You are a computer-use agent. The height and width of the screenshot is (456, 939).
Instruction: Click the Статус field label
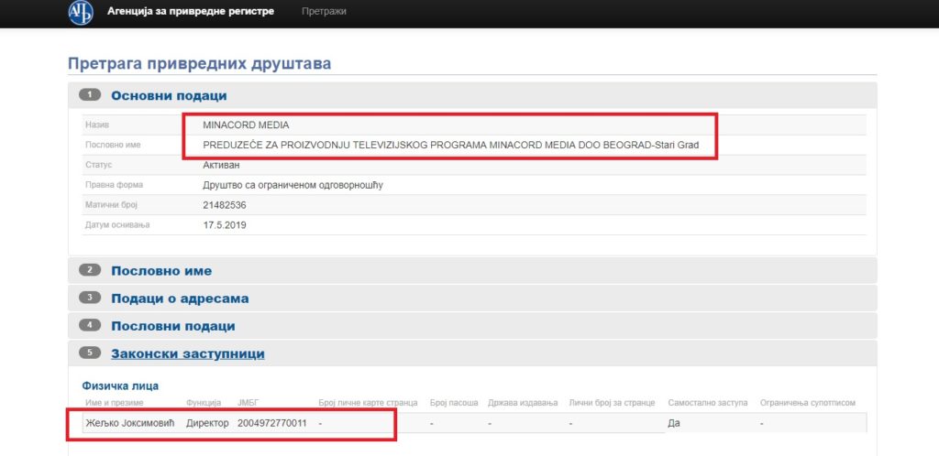[99, 165]
